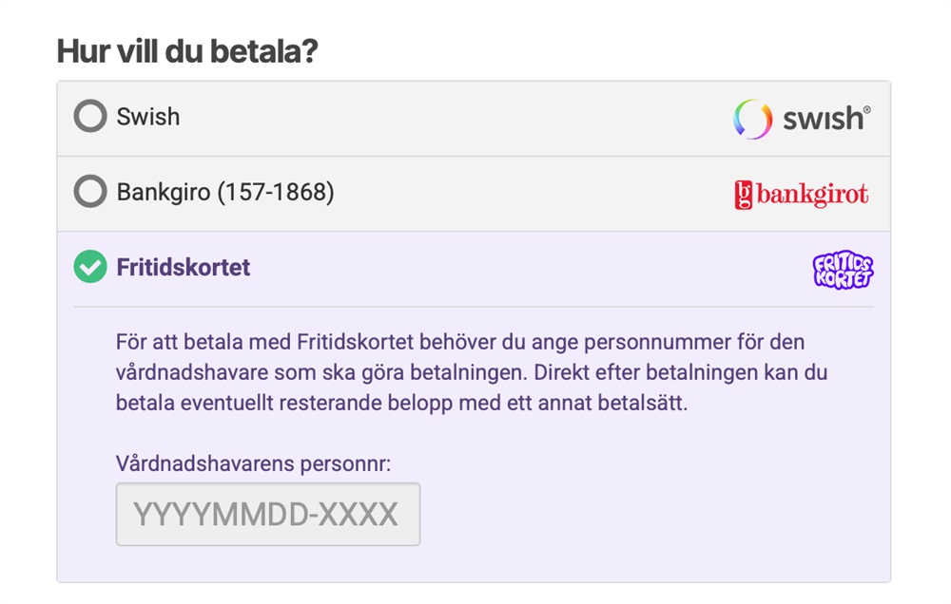Click blank space beside the personnummer field
The height and width of the screenshot is (604, 951).
point(647,515)
